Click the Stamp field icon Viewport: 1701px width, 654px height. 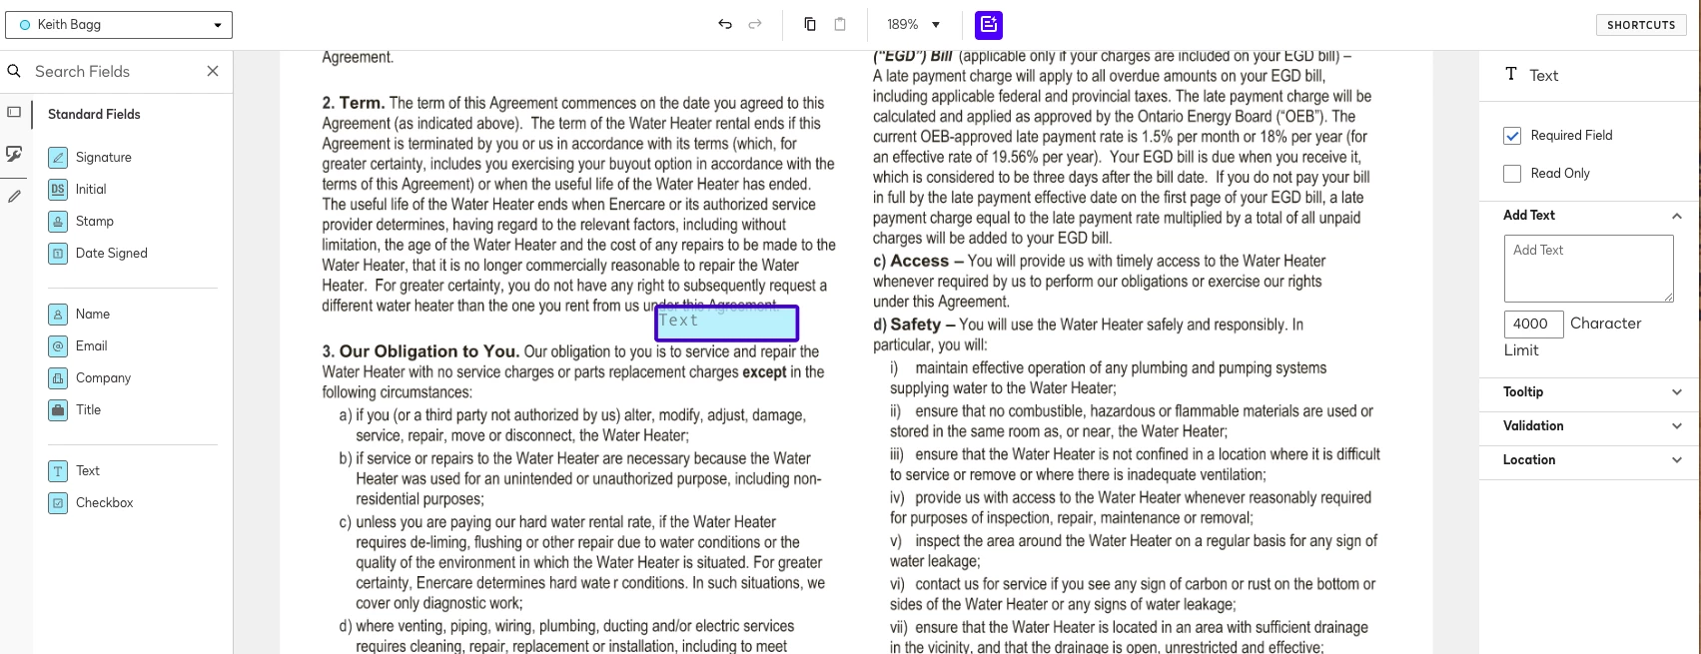[x=58, y=222]
